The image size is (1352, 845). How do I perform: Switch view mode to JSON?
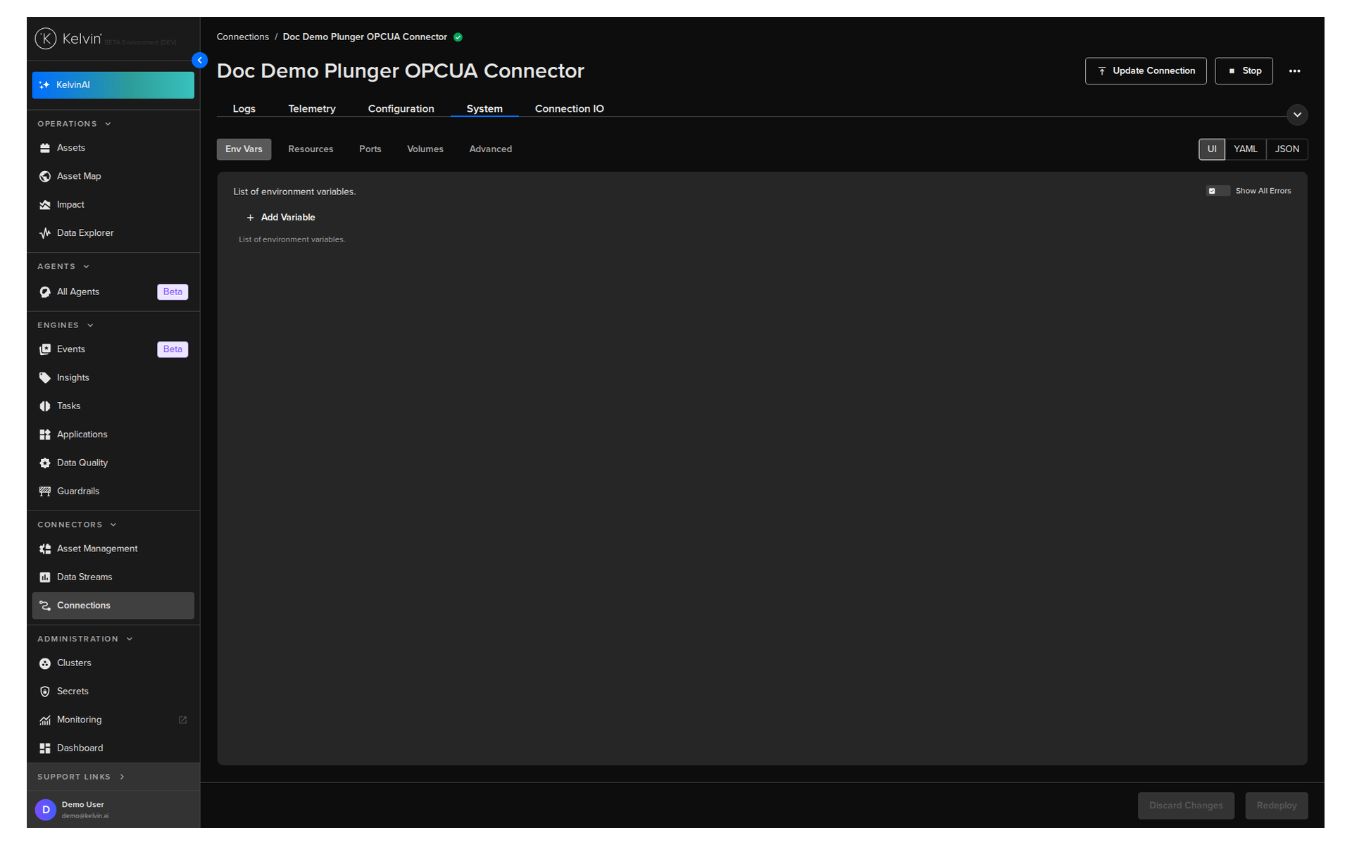(x=1287, y=149)
